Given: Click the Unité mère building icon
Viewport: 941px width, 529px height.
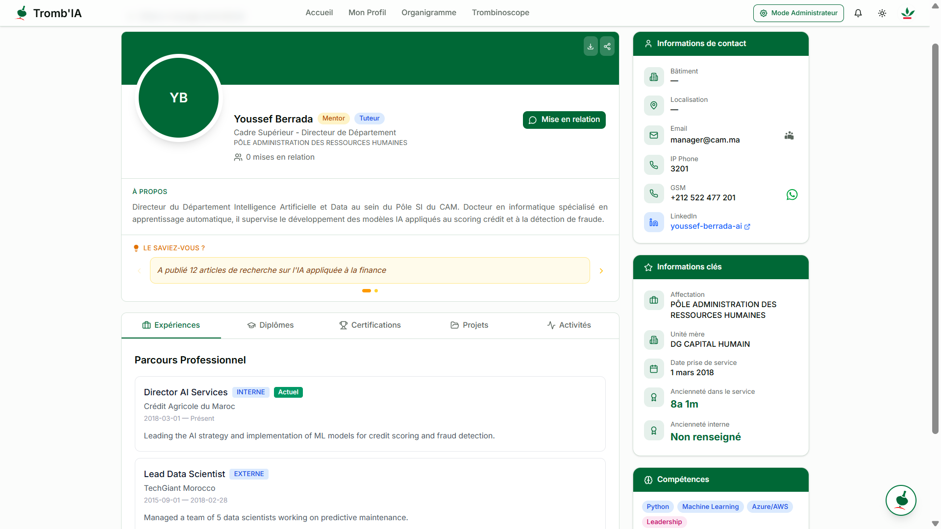Looking at the screenshot, I should 654,340.
